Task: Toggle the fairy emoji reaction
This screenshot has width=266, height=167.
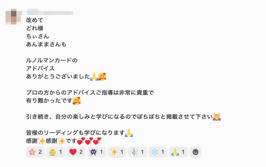Action: point(55,152)
